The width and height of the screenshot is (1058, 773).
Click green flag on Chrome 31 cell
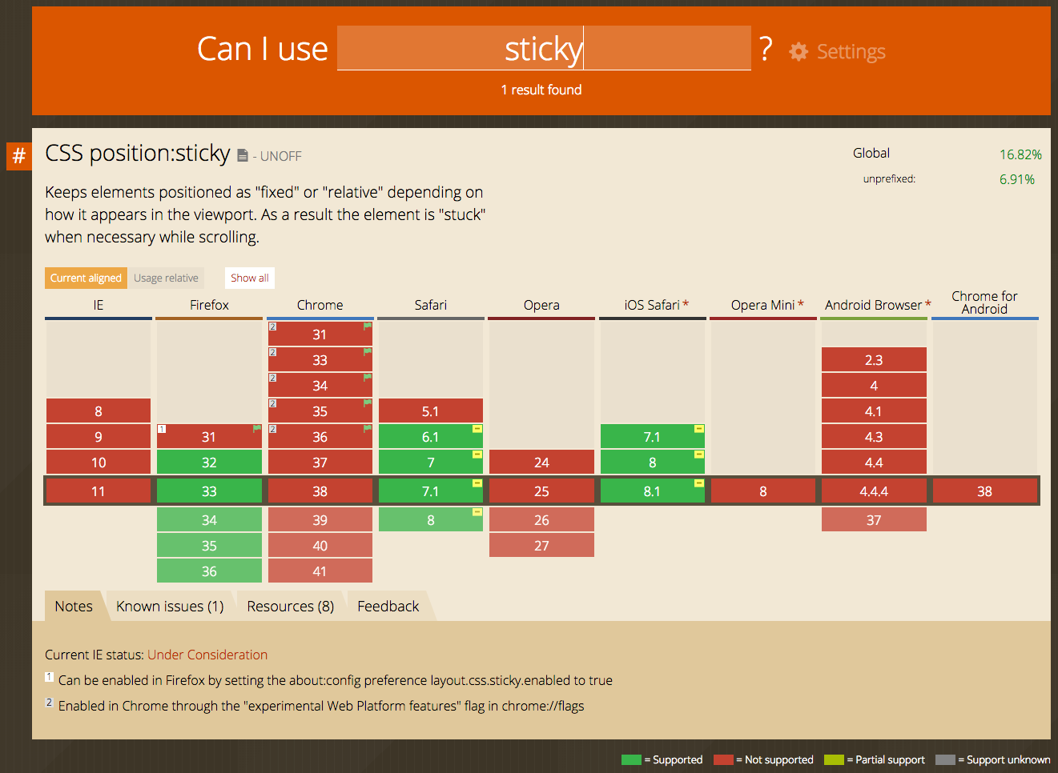(368, 326)
